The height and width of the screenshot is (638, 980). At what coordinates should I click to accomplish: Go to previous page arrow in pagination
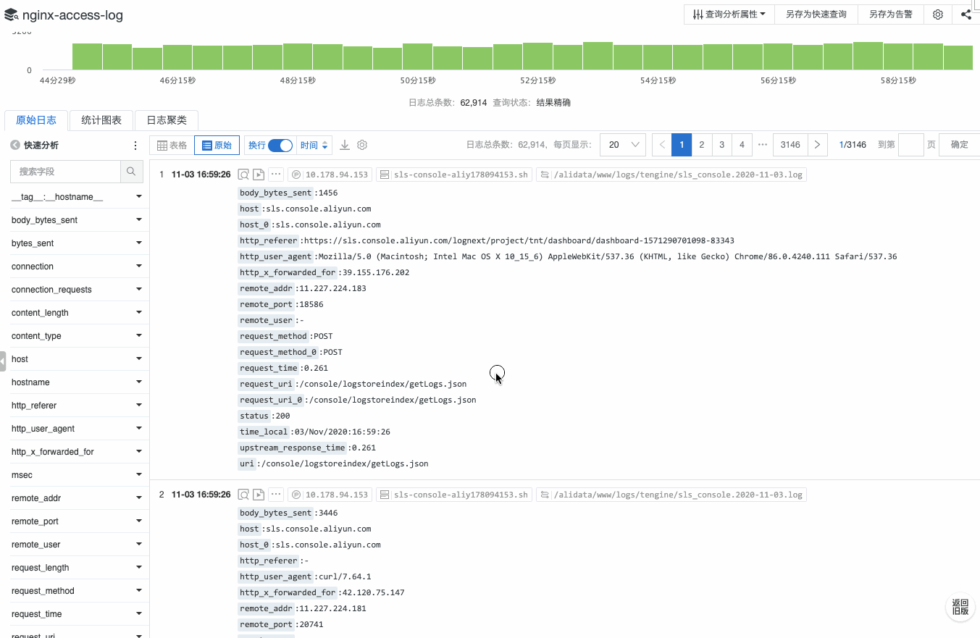[662, 145]
